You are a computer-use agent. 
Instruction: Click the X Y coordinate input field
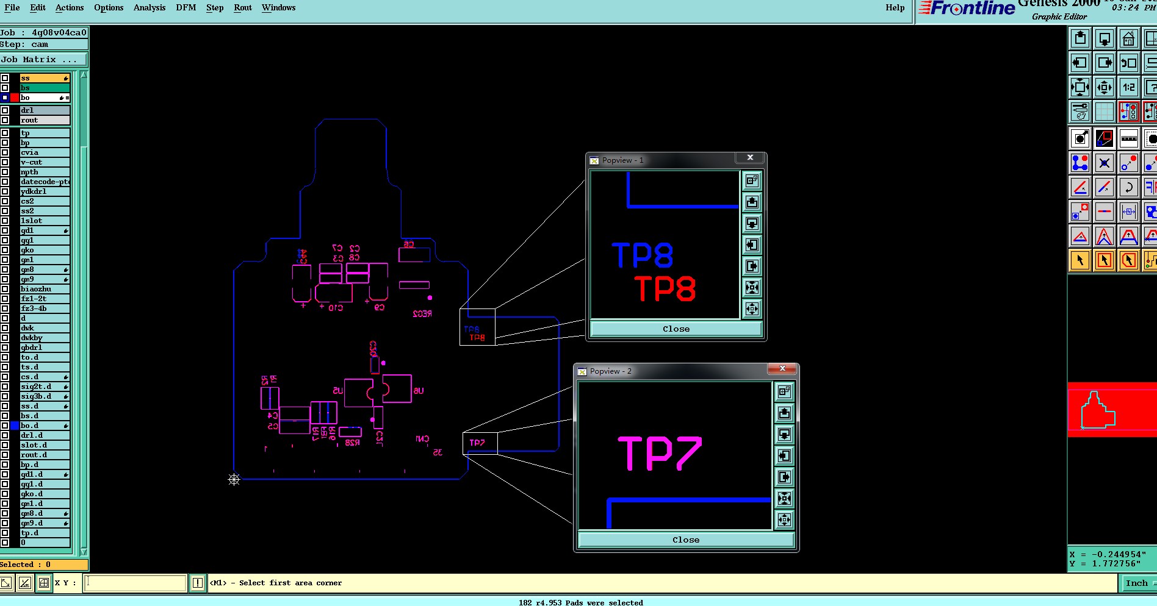(x=134, y=583)
